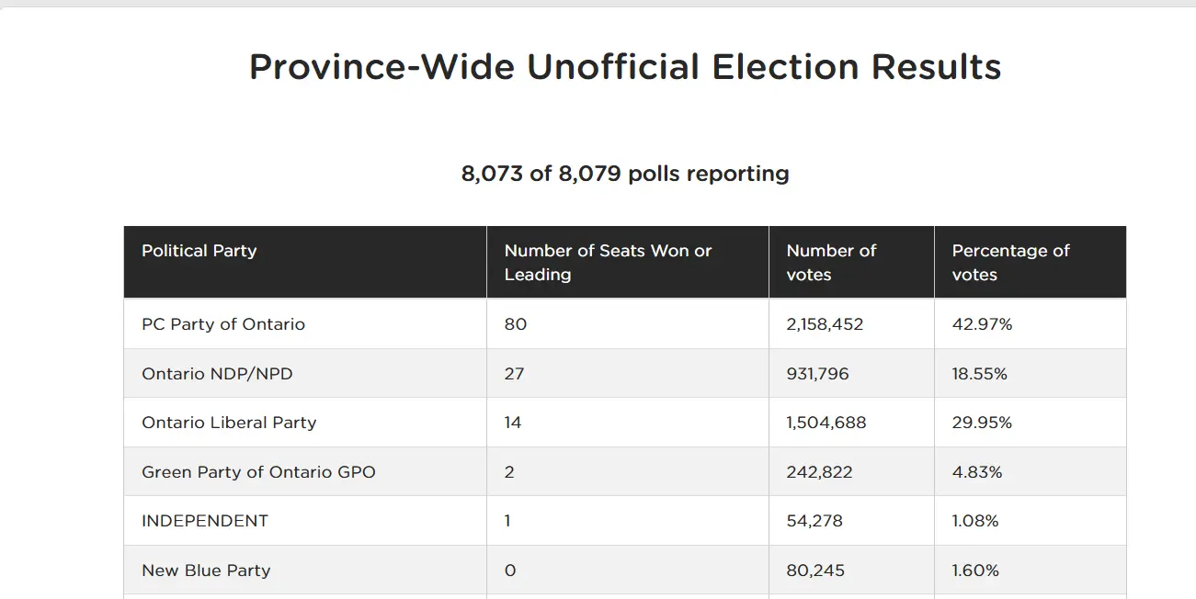Click the Percentage of votes column header
The width and height of the screenshot is (1196, 599).
point(1010,263)
